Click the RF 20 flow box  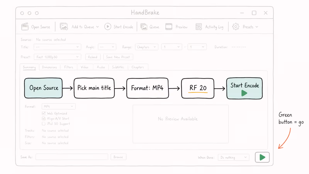pos(198,88)
